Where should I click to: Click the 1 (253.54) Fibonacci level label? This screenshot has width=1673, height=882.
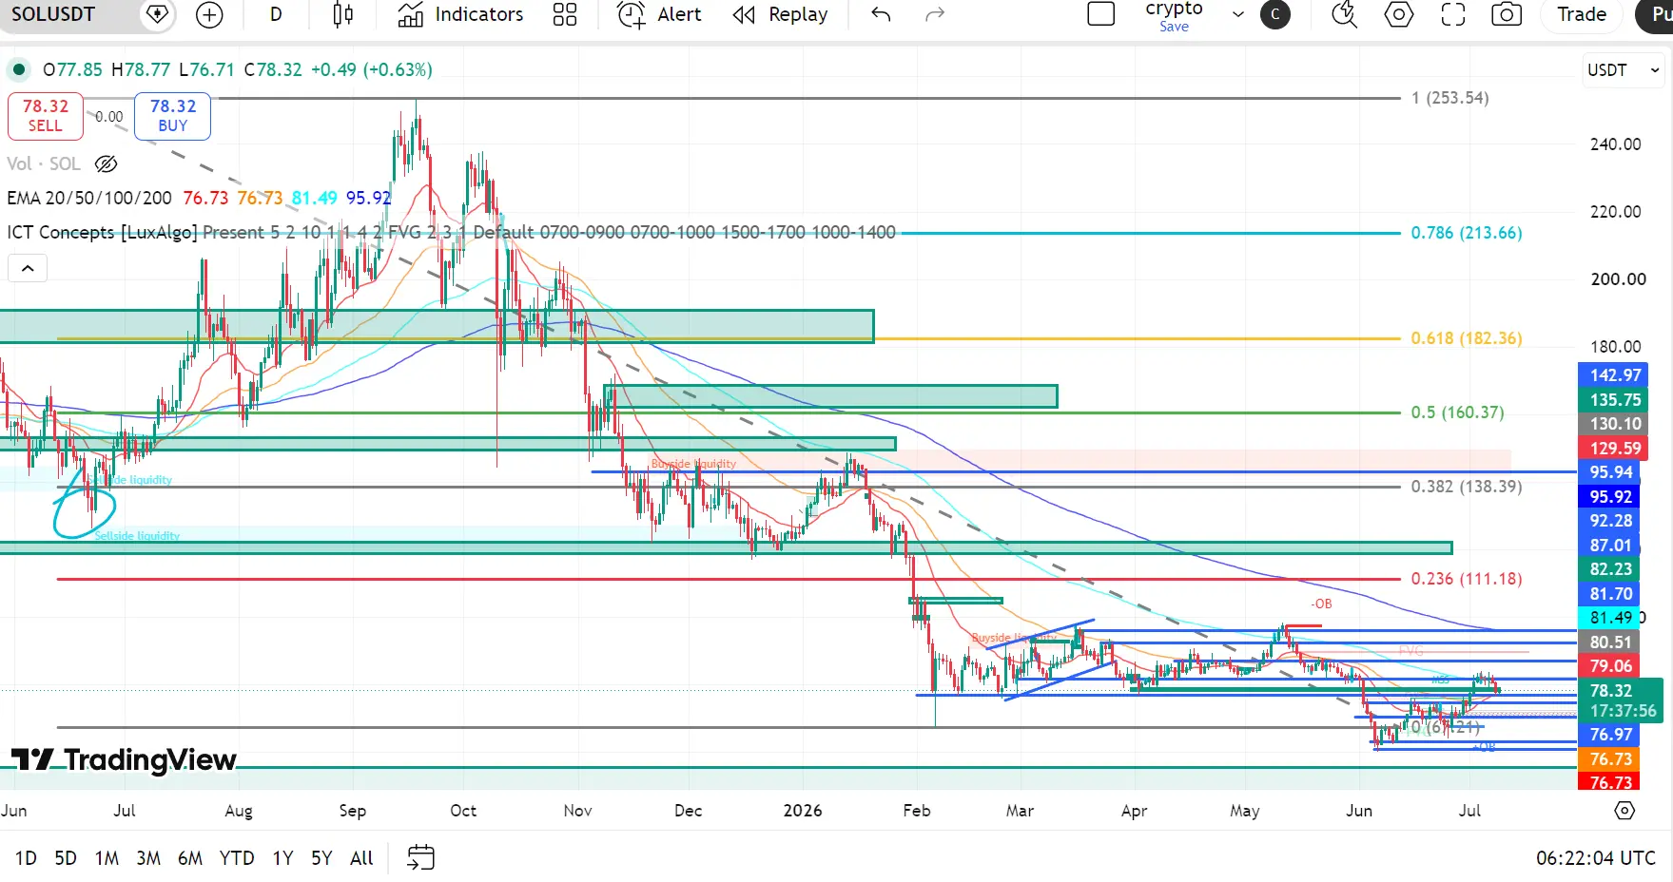[1449, 98]
